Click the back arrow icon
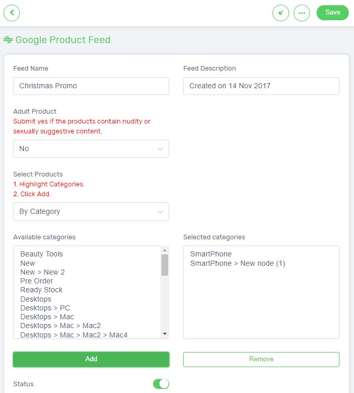The image size is (354, 393). click(11, 13)
